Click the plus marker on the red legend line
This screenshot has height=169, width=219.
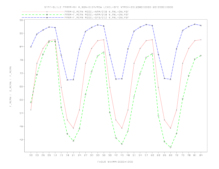click(x=47, y=12)
